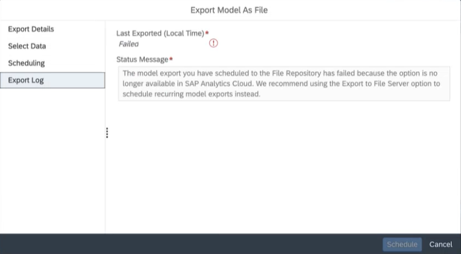
Task: Click the Failed export status value
Action: (129, 44)
